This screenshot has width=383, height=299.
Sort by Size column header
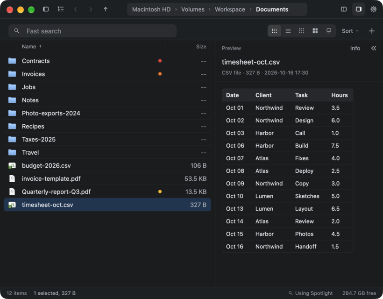click(201, 46)
